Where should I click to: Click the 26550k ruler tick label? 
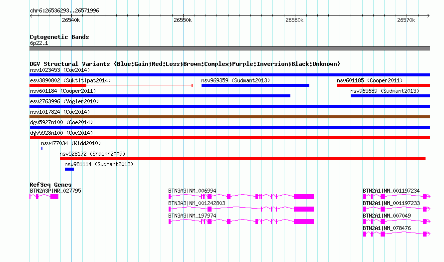[x=183, y=20]
